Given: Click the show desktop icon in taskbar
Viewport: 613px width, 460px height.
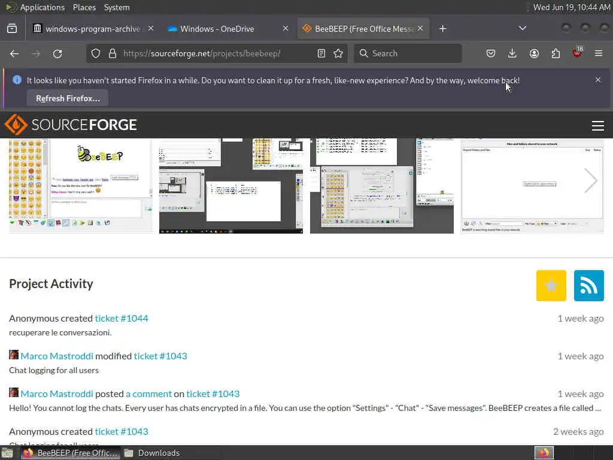Looking at the screenshot, I should tap(7, 453).
